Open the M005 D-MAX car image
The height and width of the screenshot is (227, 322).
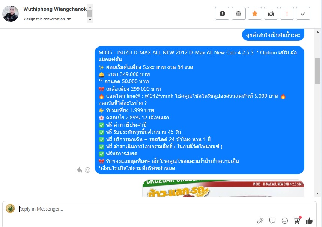tap(223, 188)
